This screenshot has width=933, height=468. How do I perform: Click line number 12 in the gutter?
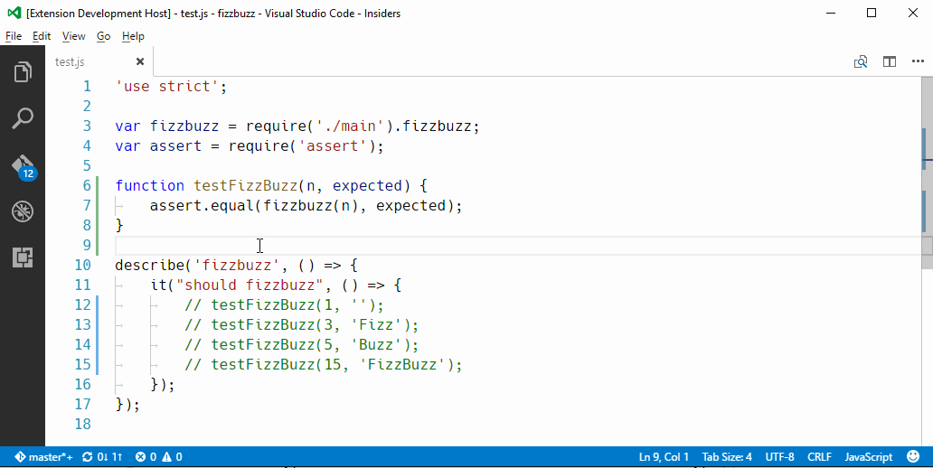coord(82,305)
